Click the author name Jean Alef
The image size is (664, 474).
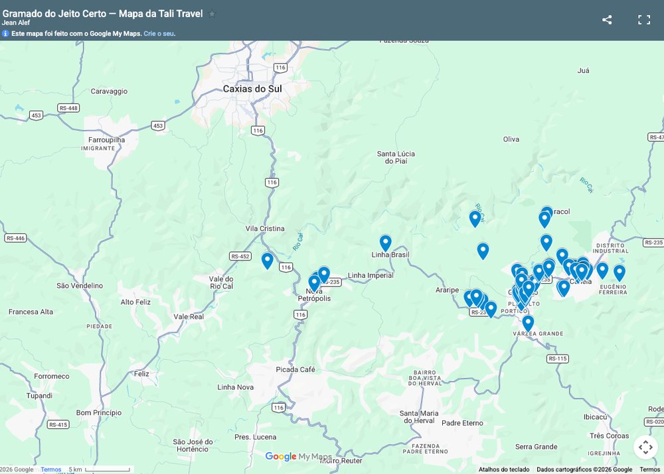coord(16,23)
